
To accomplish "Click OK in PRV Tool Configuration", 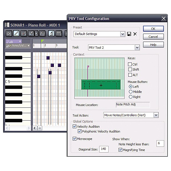I will (153, 29).
